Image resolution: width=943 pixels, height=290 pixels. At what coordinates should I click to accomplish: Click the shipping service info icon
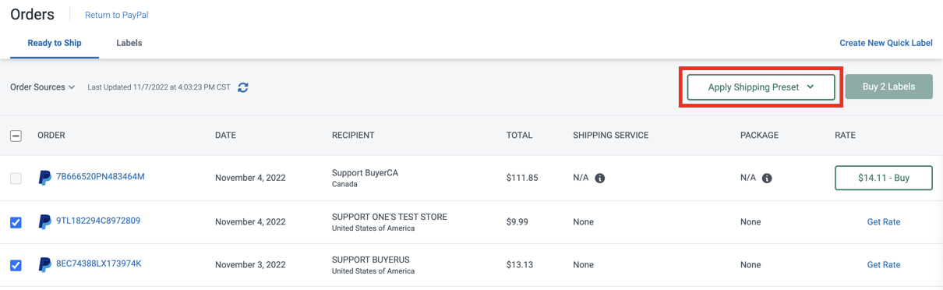(x=600, y=178)
